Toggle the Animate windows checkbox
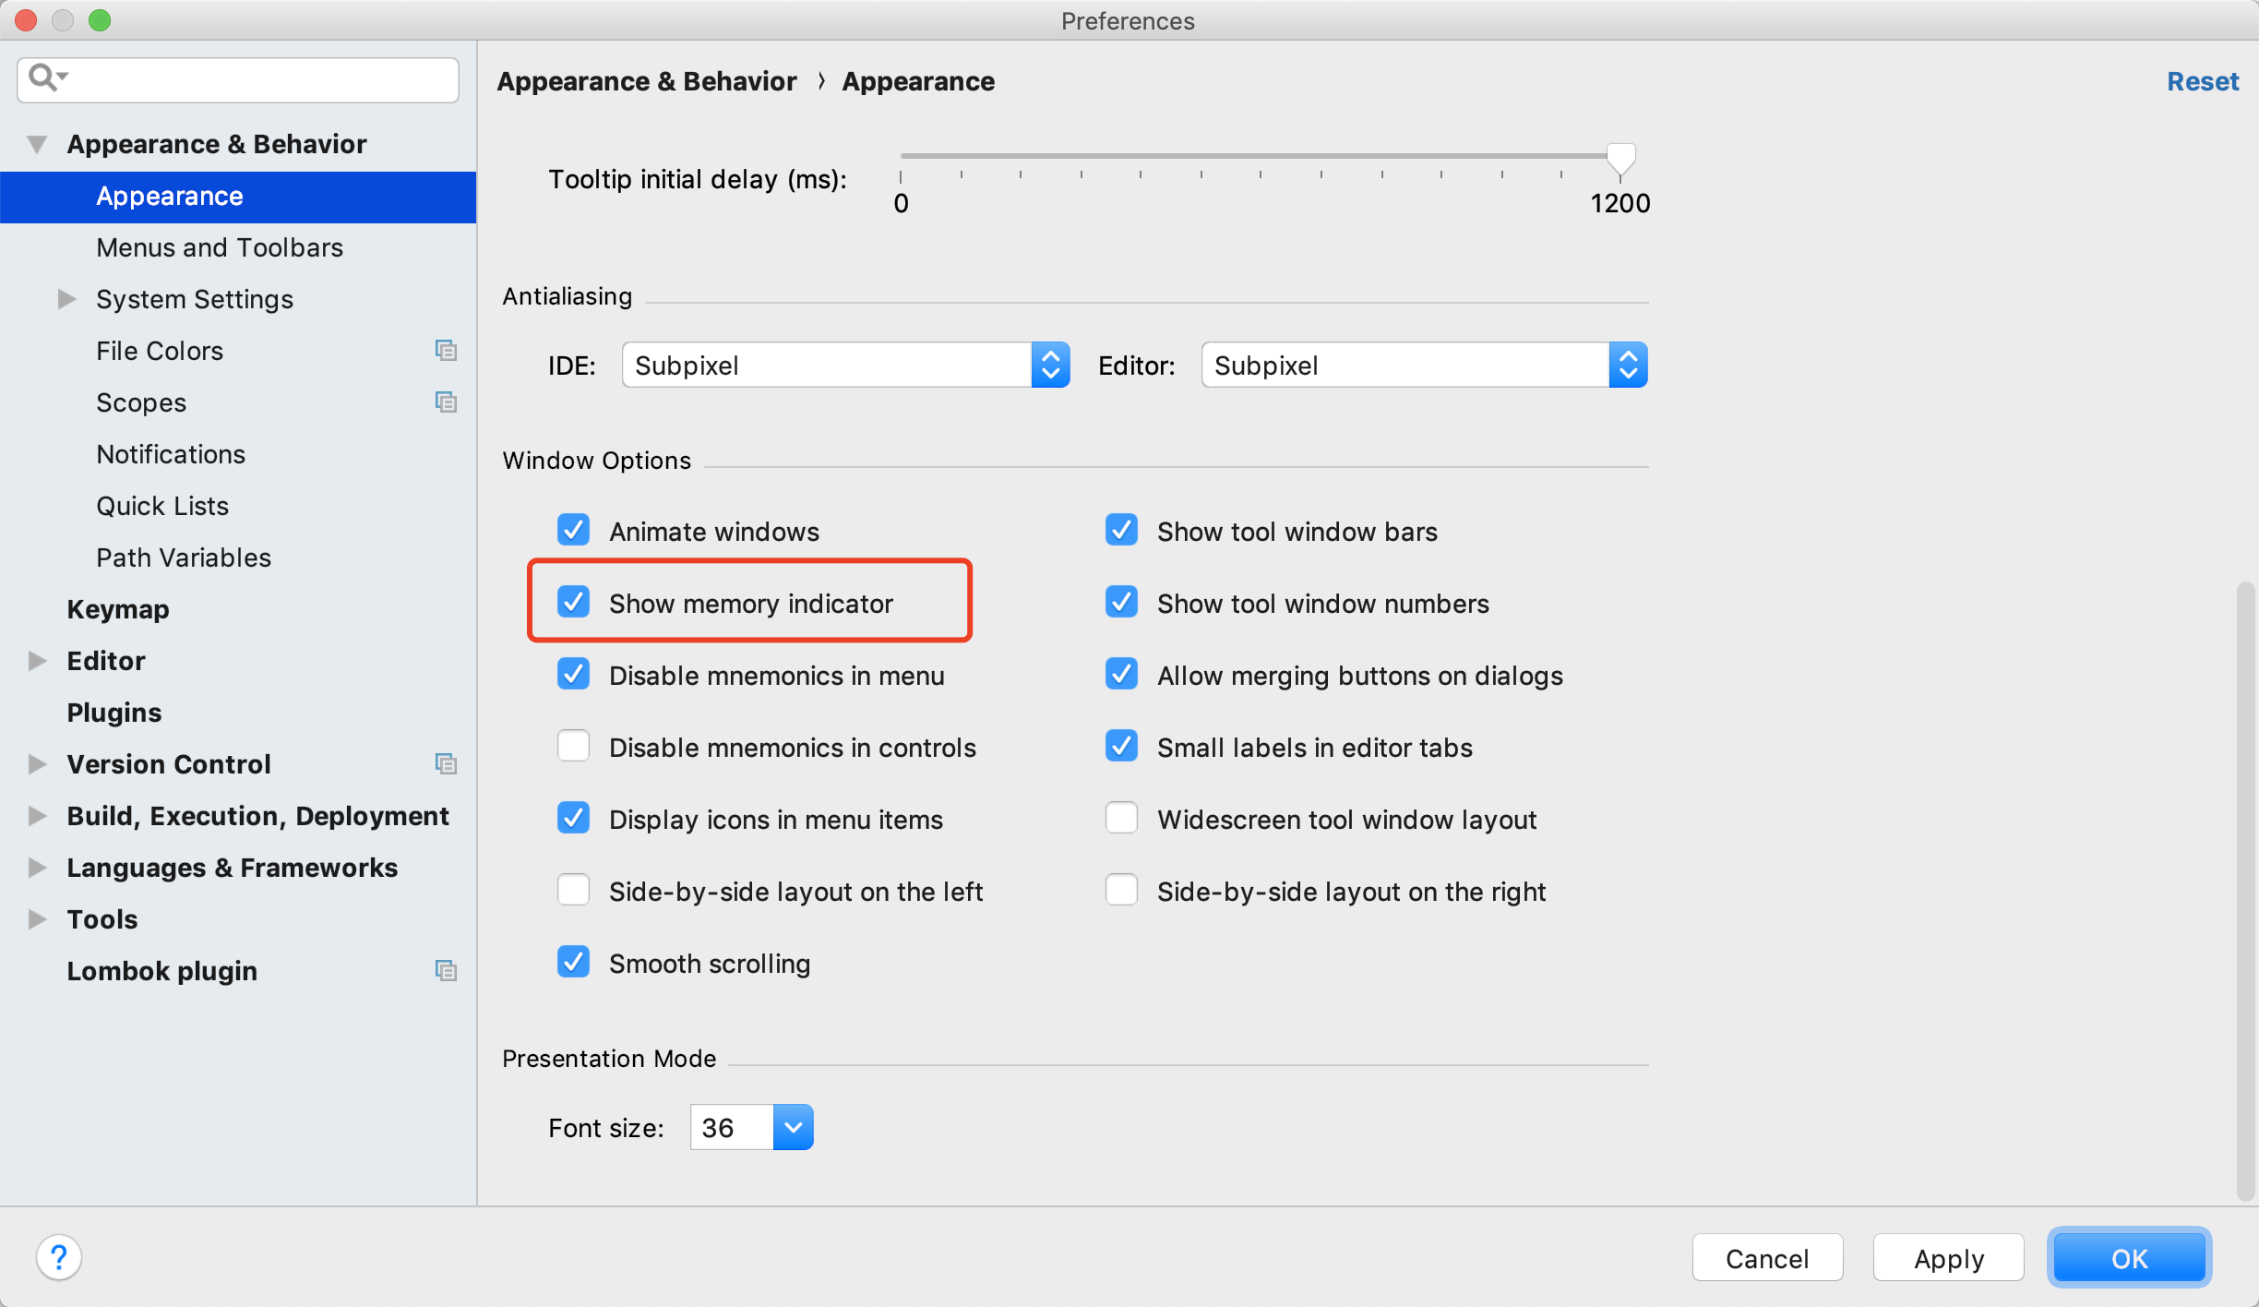 coord(573,530)
